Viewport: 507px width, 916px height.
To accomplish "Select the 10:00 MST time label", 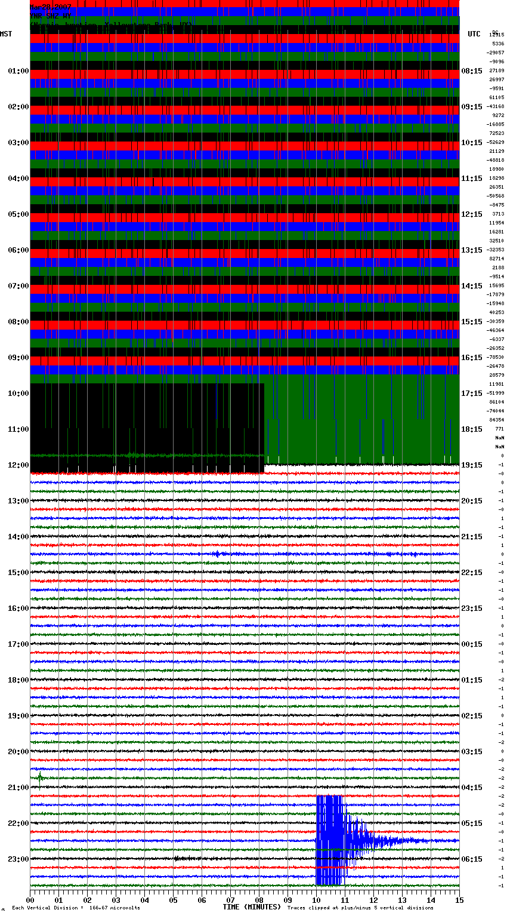I will (x=18, y=394).
